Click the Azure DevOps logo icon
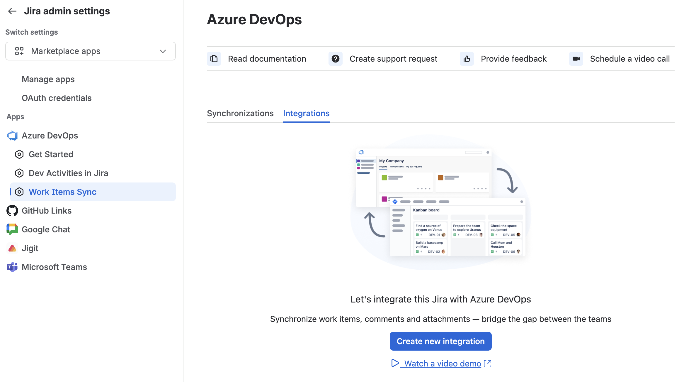684x382 pixels. (12, 136)
